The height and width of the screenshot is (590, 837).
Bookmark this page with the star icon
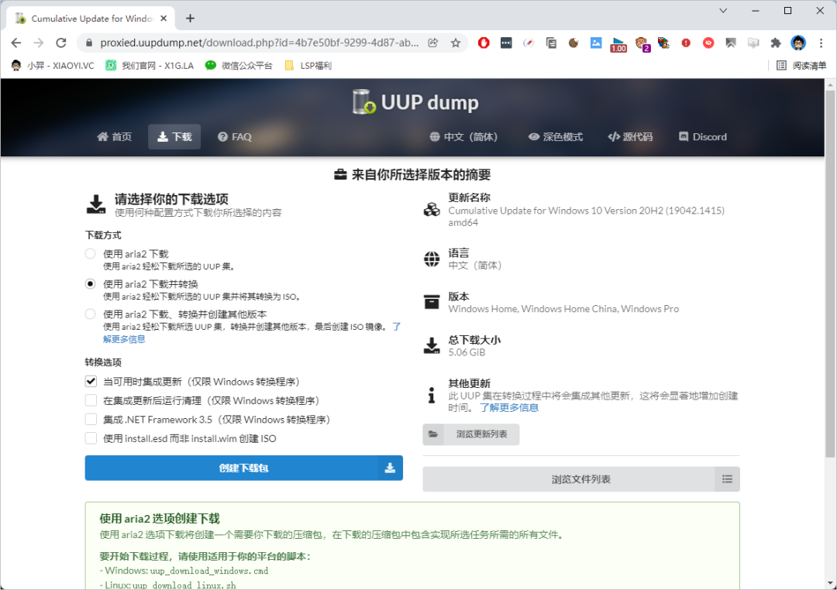pyautogui.click(x=456, y=43)
